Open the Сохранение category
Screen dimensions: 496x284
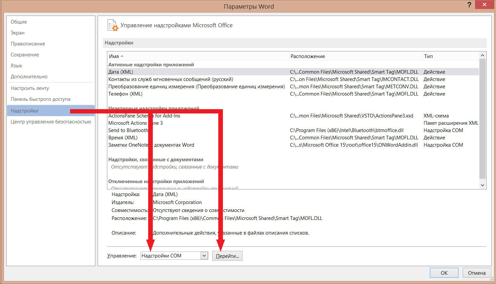tap(25, 55)
